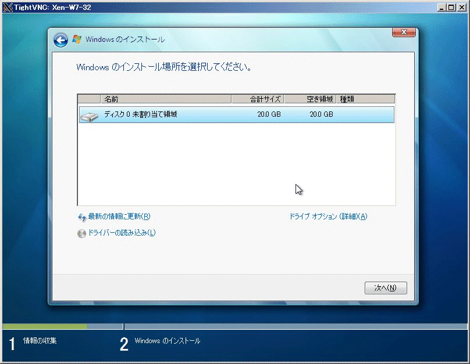This screenshot has width=470, height=364.
Task: Minimize the TightVNC window
Action: [441, 8]
